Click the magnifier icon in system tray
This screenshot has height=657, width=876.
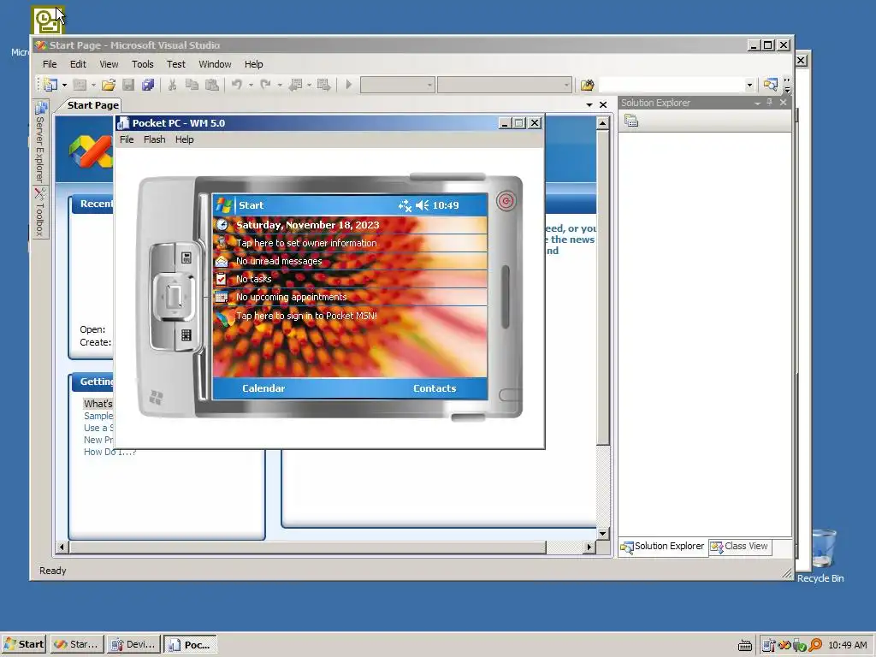coord(815,645)
